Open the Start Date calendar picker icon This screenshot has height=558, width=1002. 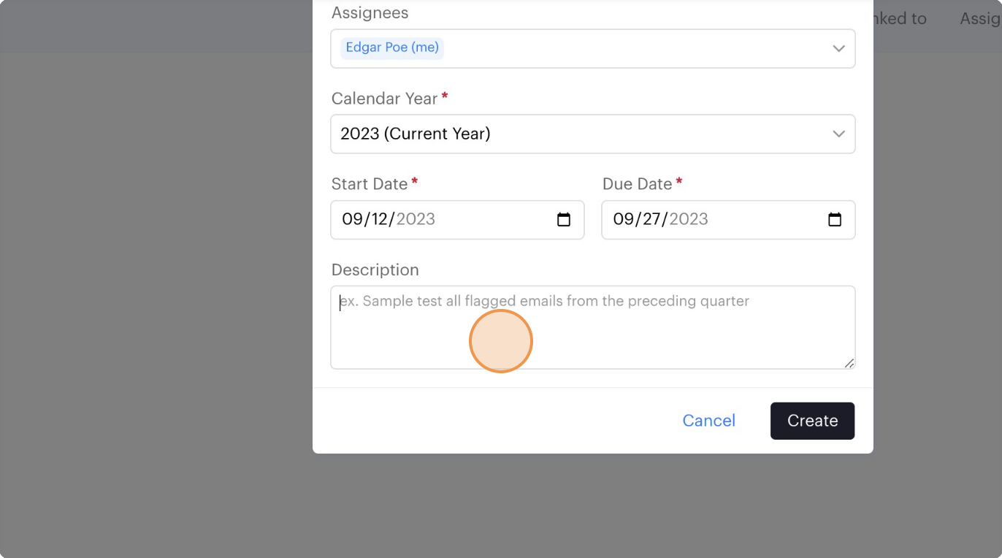pos(564,220)
